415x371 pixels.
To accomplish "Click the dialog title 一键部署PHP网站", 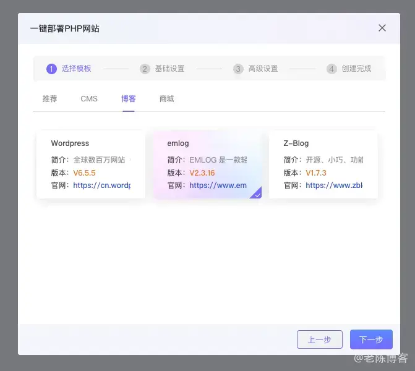I will pyautogui.click(x=65, y=28).
